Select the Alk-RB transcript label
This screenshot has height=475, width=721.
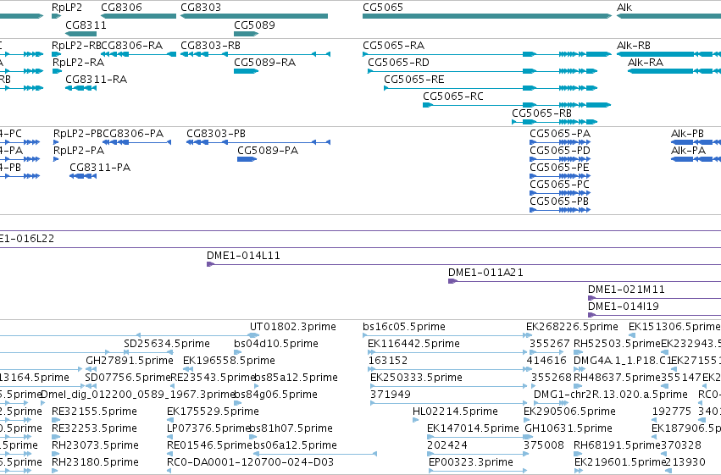pyautogui.click(x=633, y=46)
